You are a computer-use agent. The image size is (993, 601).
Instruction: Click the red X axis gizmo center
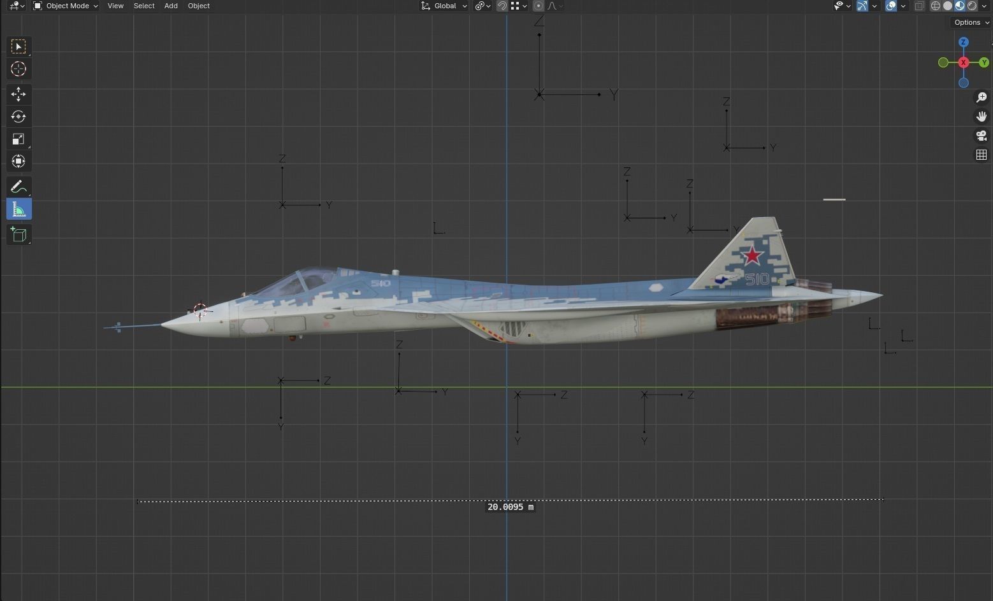[964, 62]
